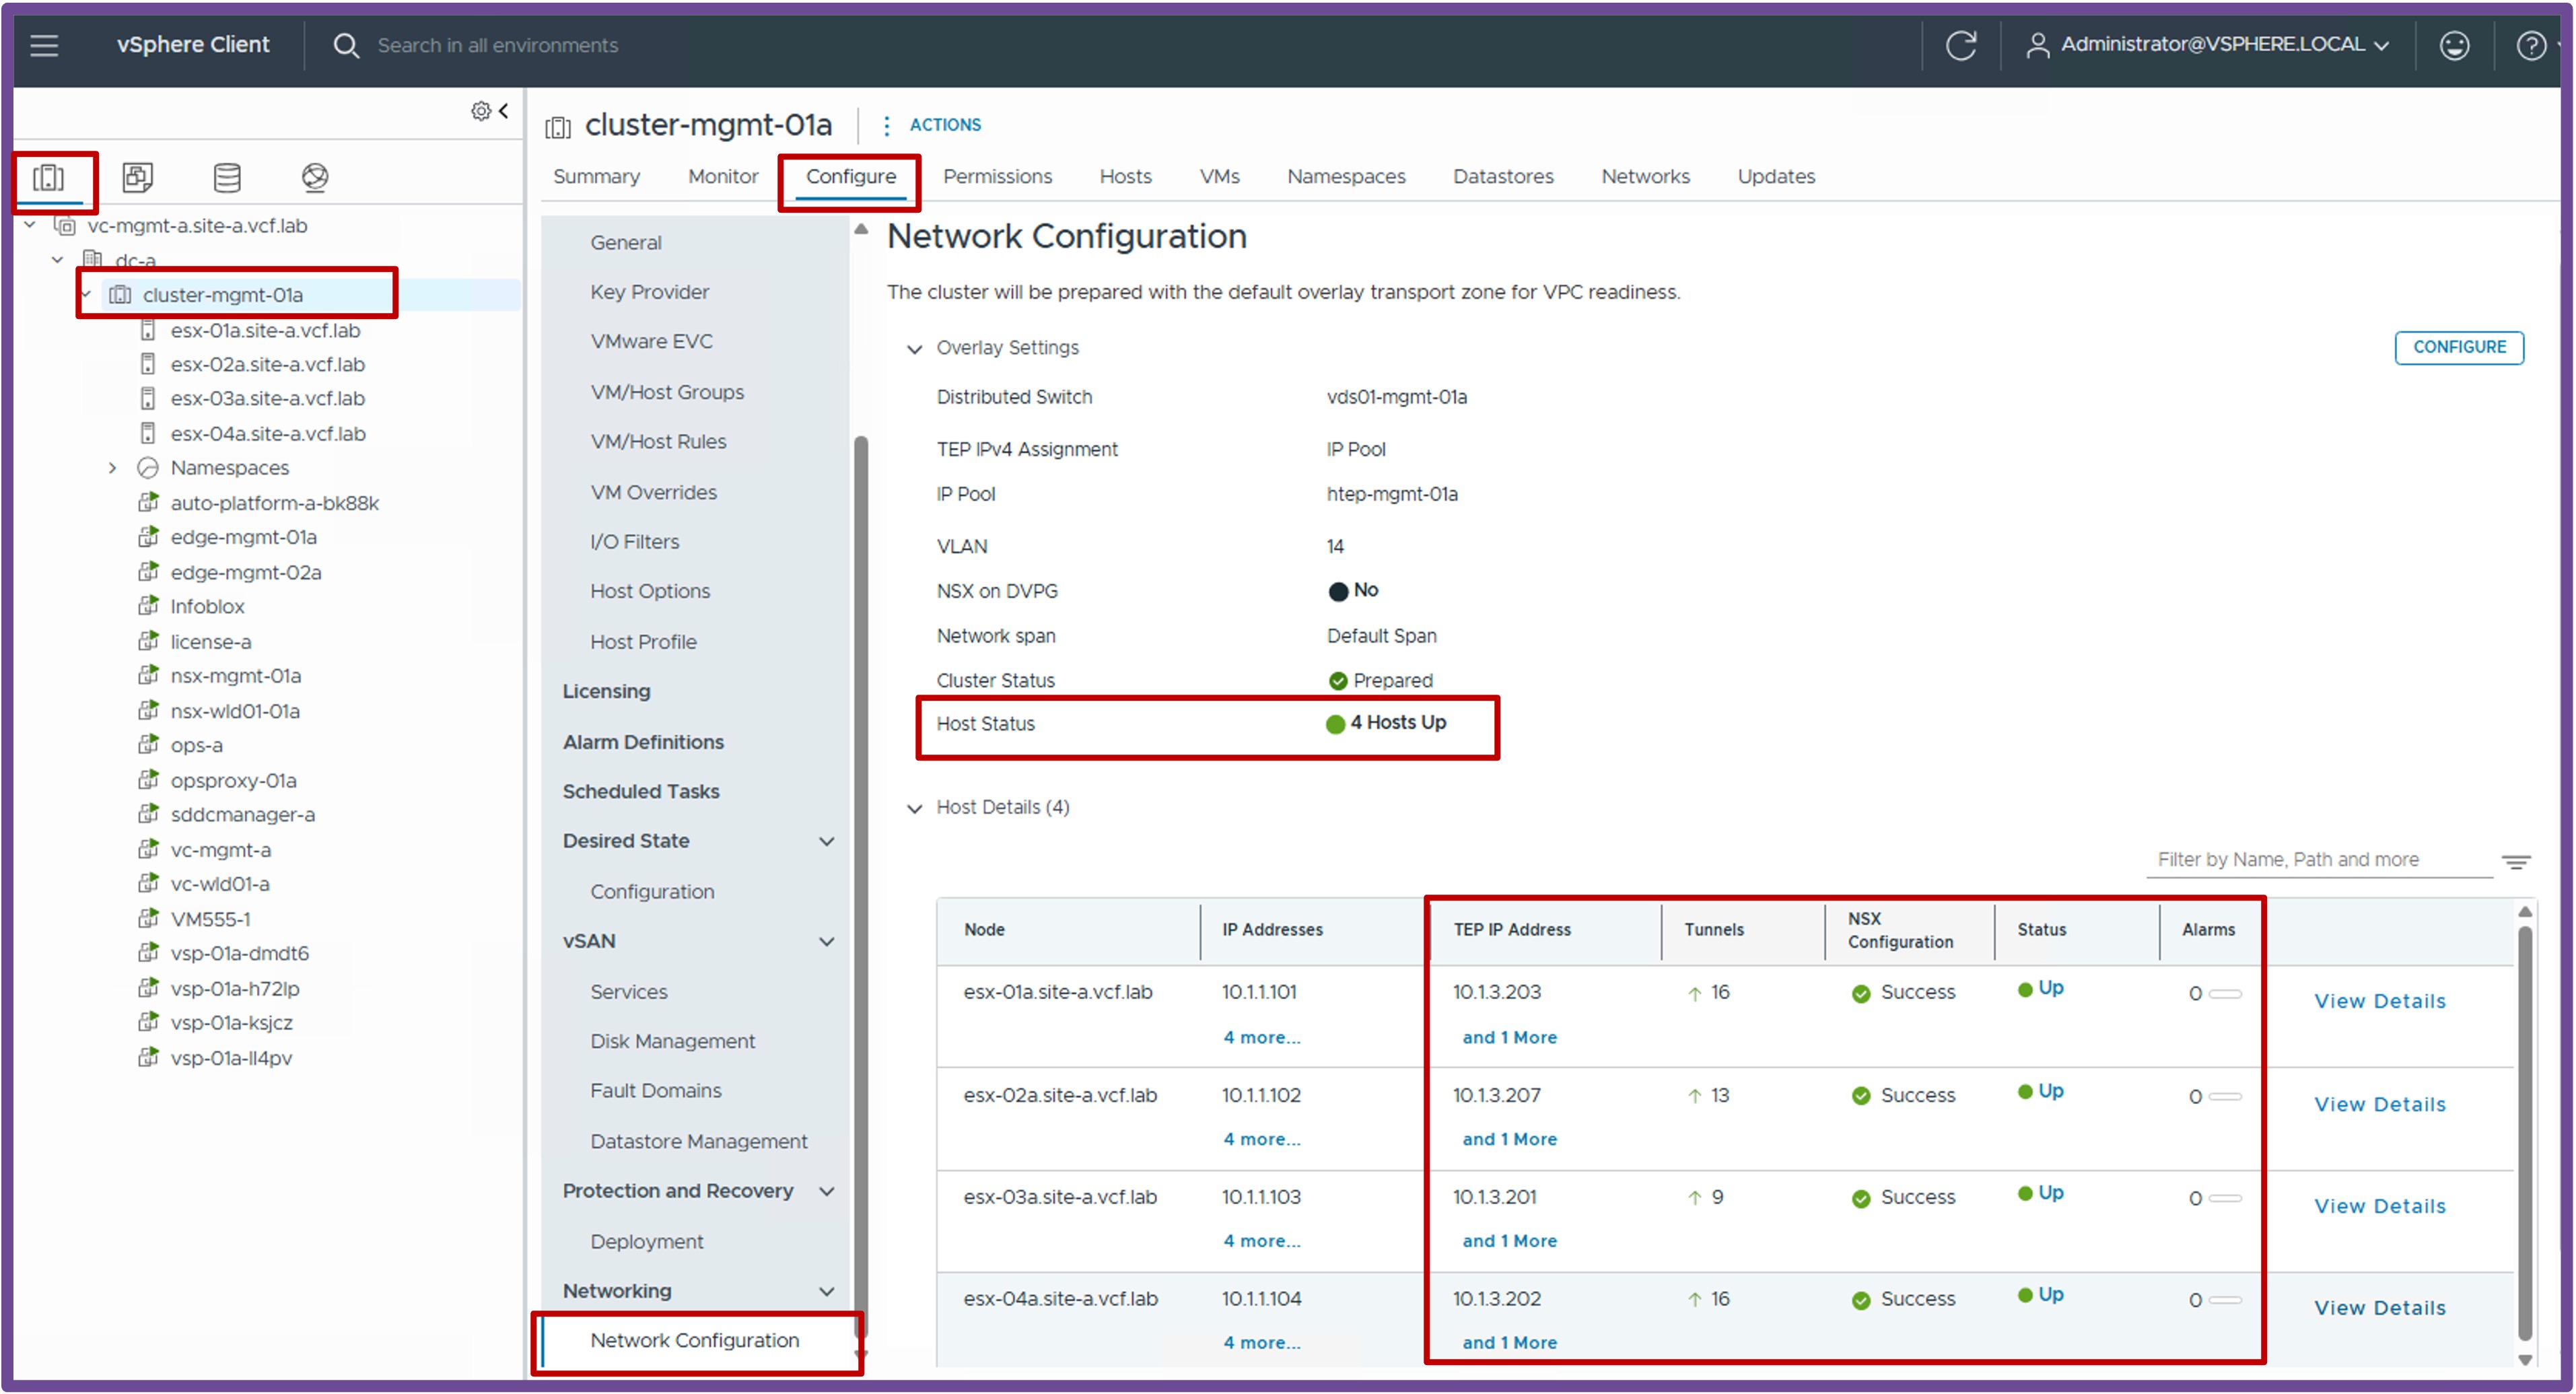2576x1394 pixels.
Task: Open sidebar settings gear icon
Action: [481, 110]
